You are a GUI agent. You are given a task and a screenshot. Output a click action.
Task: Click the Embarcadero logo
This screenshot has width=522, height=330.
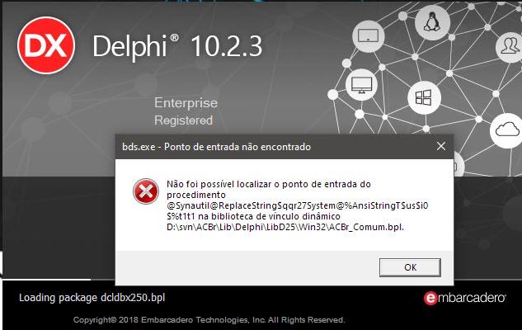pyautogui.click(x=465, y=298)
